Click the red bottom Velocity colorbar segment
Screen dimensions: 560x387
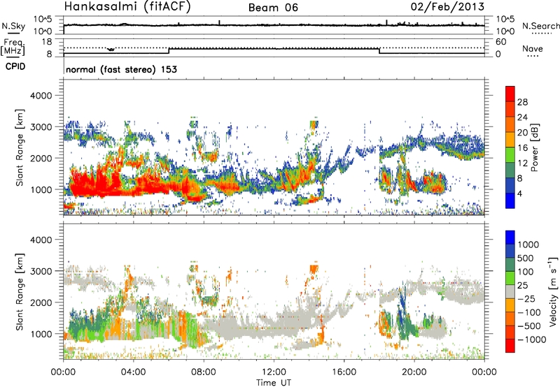coord(510,346)
